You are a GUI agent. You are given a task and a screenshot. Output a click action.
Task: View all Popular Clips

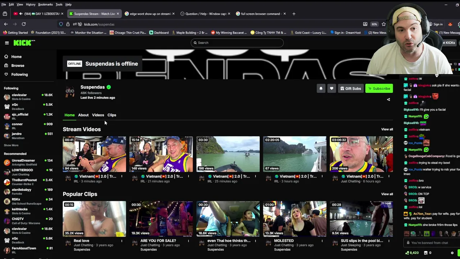coord(387,194)
